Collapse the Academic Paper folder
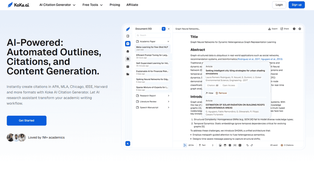The height and width of the screenshot is (171, 314). pyautogui.click(x=168, y=41)
